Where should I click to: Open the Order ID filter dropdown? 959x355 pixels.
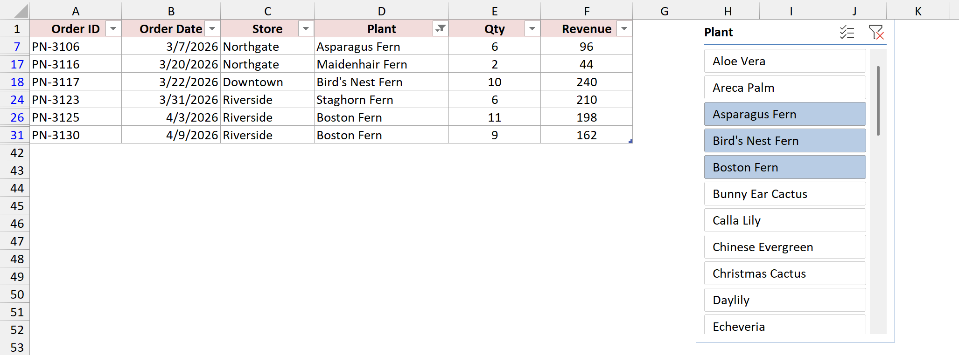coord(113,29)
